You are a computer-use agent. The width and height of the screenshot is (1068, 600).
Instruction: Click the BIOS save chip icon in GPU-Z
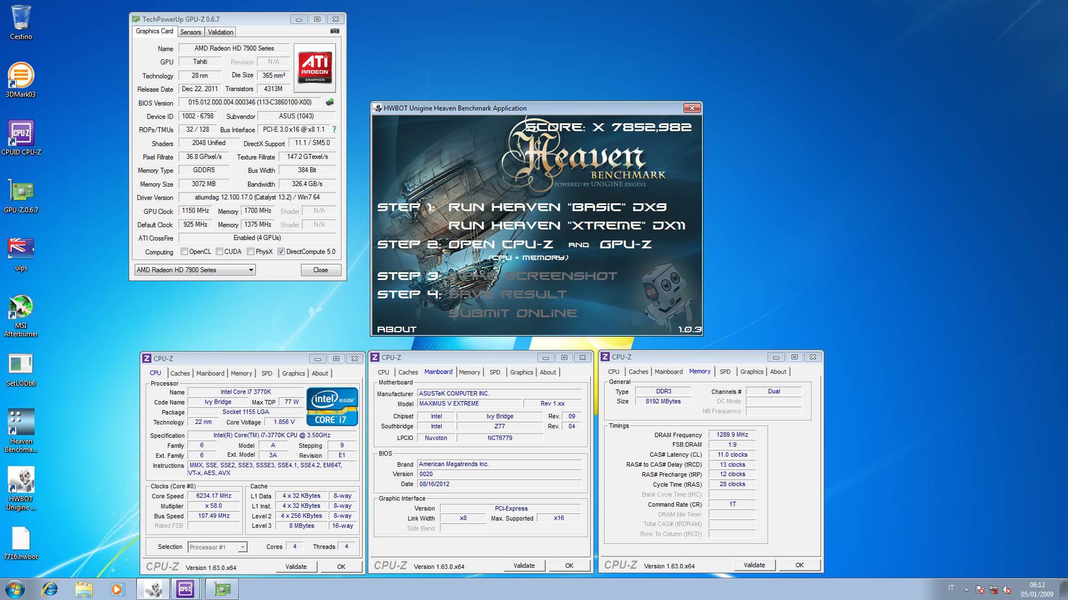coord(330,102)
